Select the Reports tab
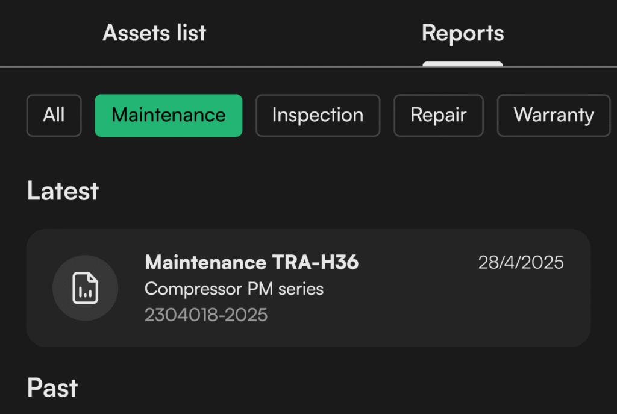Screen dimensions: 617x414 (463, 33)
